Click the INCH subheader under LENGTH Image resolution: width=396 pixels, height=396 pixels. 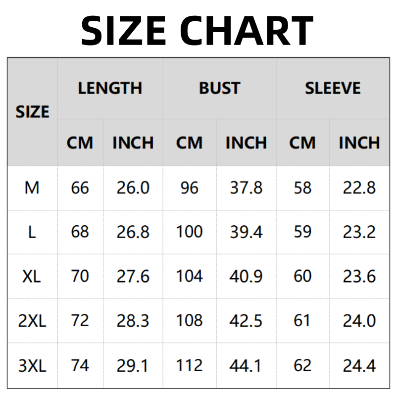[133, 143]
